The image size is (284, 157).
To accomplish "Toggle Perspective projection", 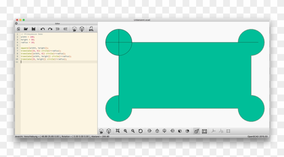I will pos(197,131).
